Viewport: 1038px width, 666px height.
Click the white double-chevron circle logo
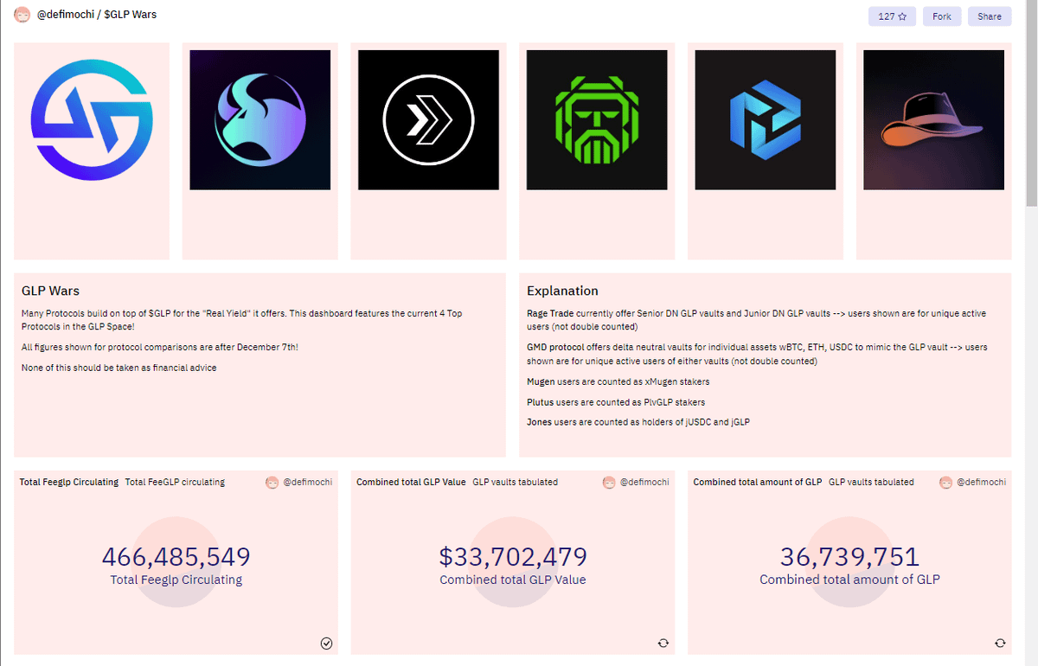pyautogui.click(x=428, y=120)
